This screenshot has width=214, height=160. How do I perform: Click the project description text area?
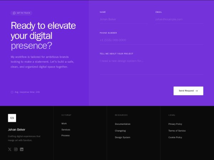click(151, 66)
